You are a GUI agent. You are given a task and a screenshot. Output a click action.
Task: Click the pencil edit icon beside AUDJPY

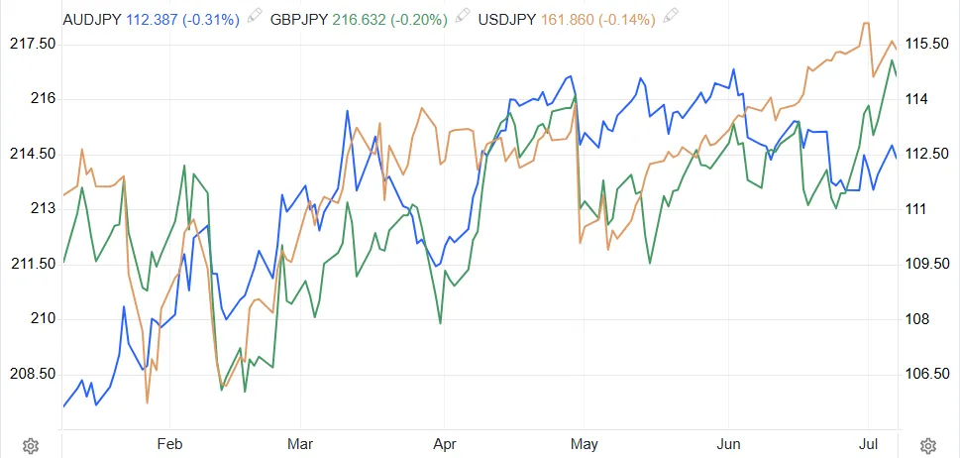254,17
